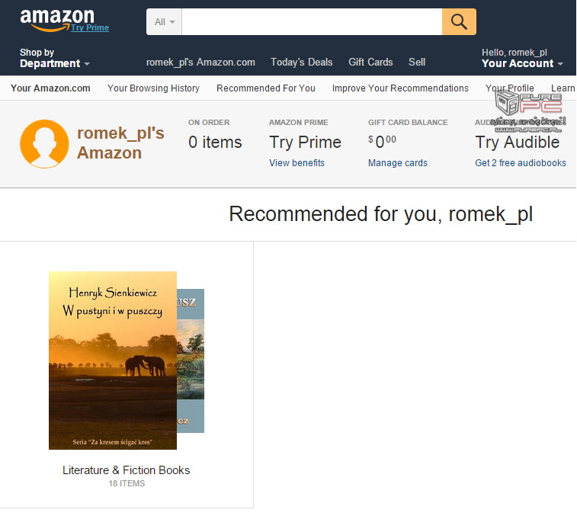This screenshot has width=577, height=529.
Task: Open romek_pl's Amazon.com nav link
Action: pyautogui.click(x=200, y=63)
